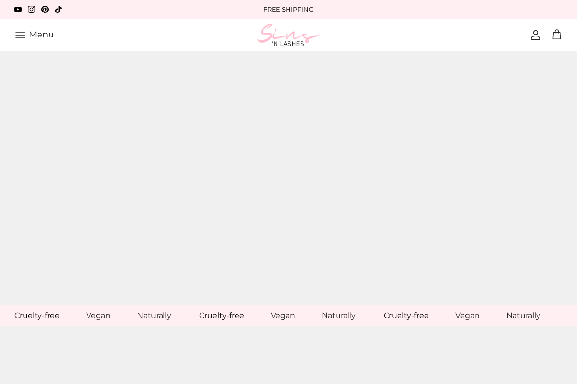577x384 pixels.
Task: Click Naturally in the marquee strip
Action: (x=154, y=315)
